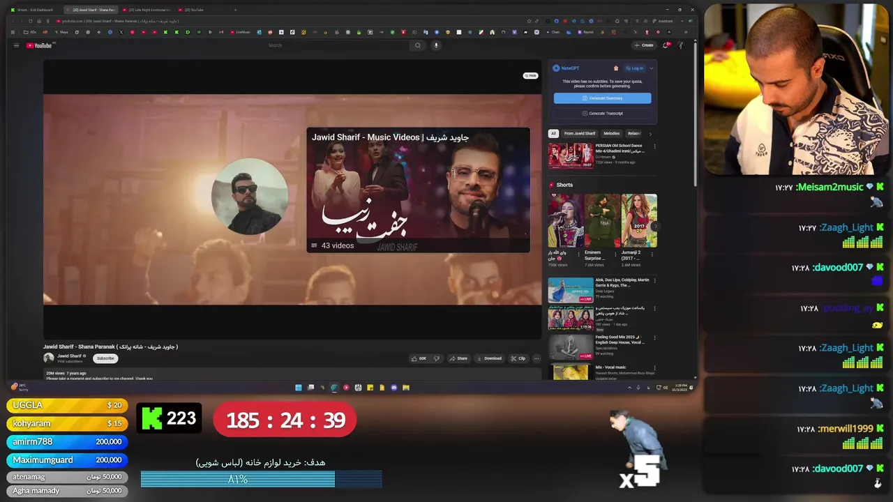Show more filter chips with right arrow
Image resolution: width=893 pixels, height=502 pixels.
650,134
